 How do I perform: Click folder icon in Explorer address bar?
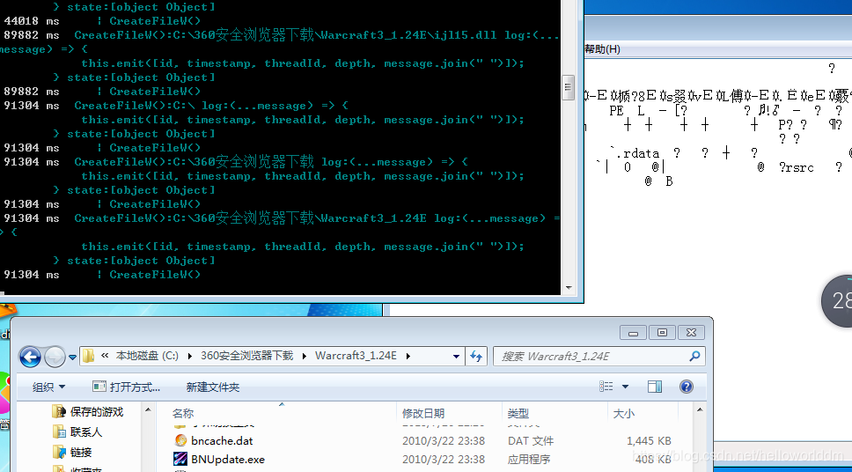[88, 356]
